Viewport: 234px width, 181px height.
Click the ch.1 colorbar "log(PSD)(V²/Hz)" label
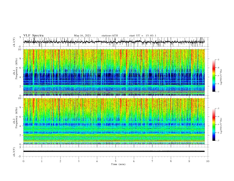click(x=221, y=77)
